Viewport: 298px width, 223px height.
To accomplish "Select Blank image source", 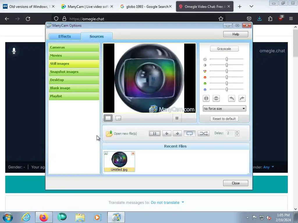I will tap(74, 88).
